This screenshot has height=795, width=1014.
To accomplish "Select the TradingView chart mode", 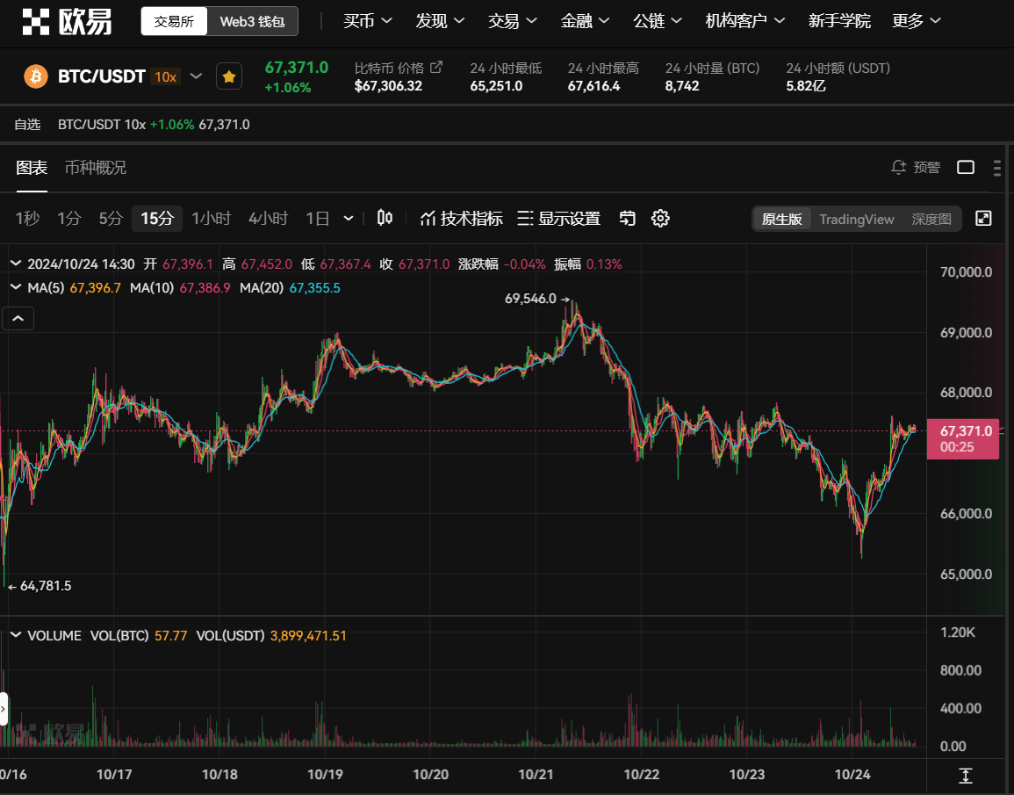I will pyautogui.click(x=856, y=219).
